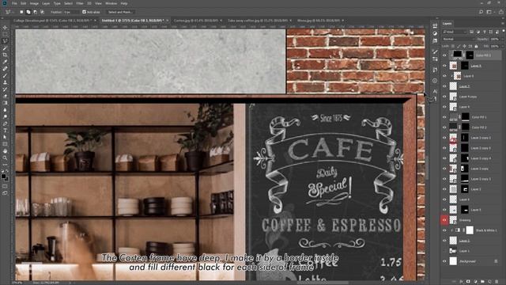506x285 pixels.
Task: Select the Zoom tool
Action: click(5, 158)
